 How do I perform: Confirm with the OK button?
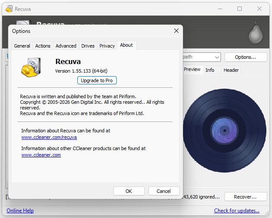pyautogui.click(x=129, y=191)
